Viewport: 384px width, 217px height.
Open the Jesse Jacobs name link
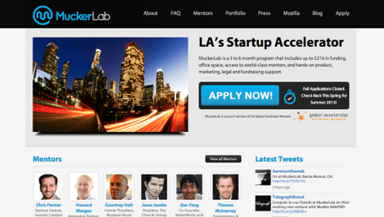point(154,205)
